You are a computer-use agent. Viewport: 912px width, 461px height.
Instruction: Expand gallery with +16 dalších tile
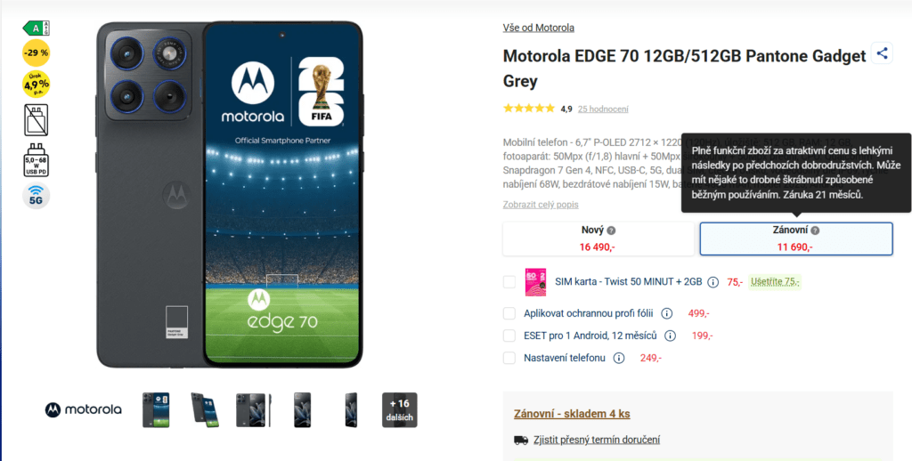(400, 410)
